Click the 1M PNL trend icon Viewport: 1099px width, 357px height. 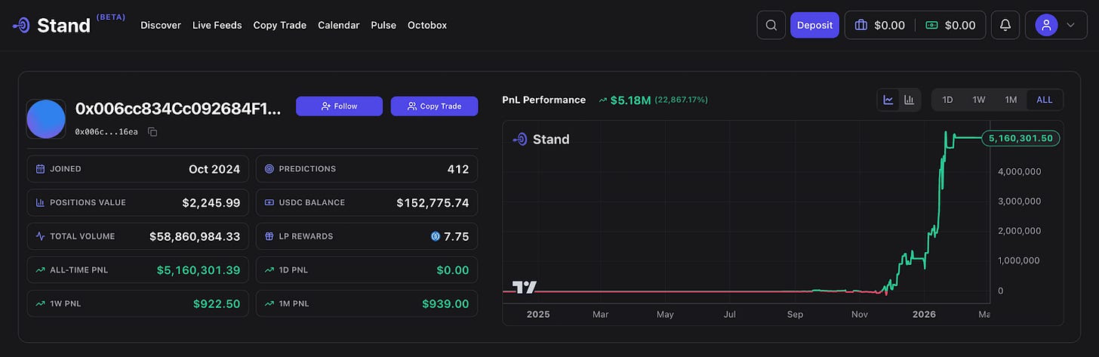[x=269, y=304]
